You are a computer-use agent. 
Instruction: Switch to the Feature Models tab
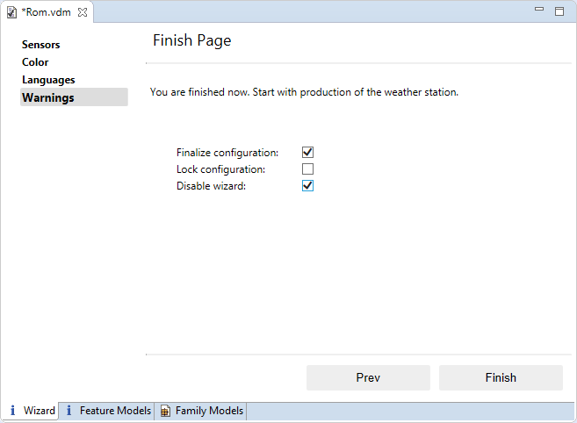click(x=115, y=411)
